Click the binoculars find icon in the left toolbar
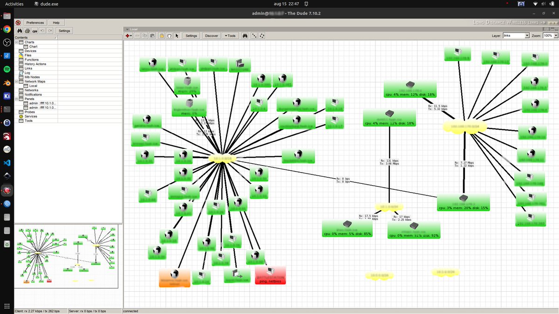 [20, 31]
